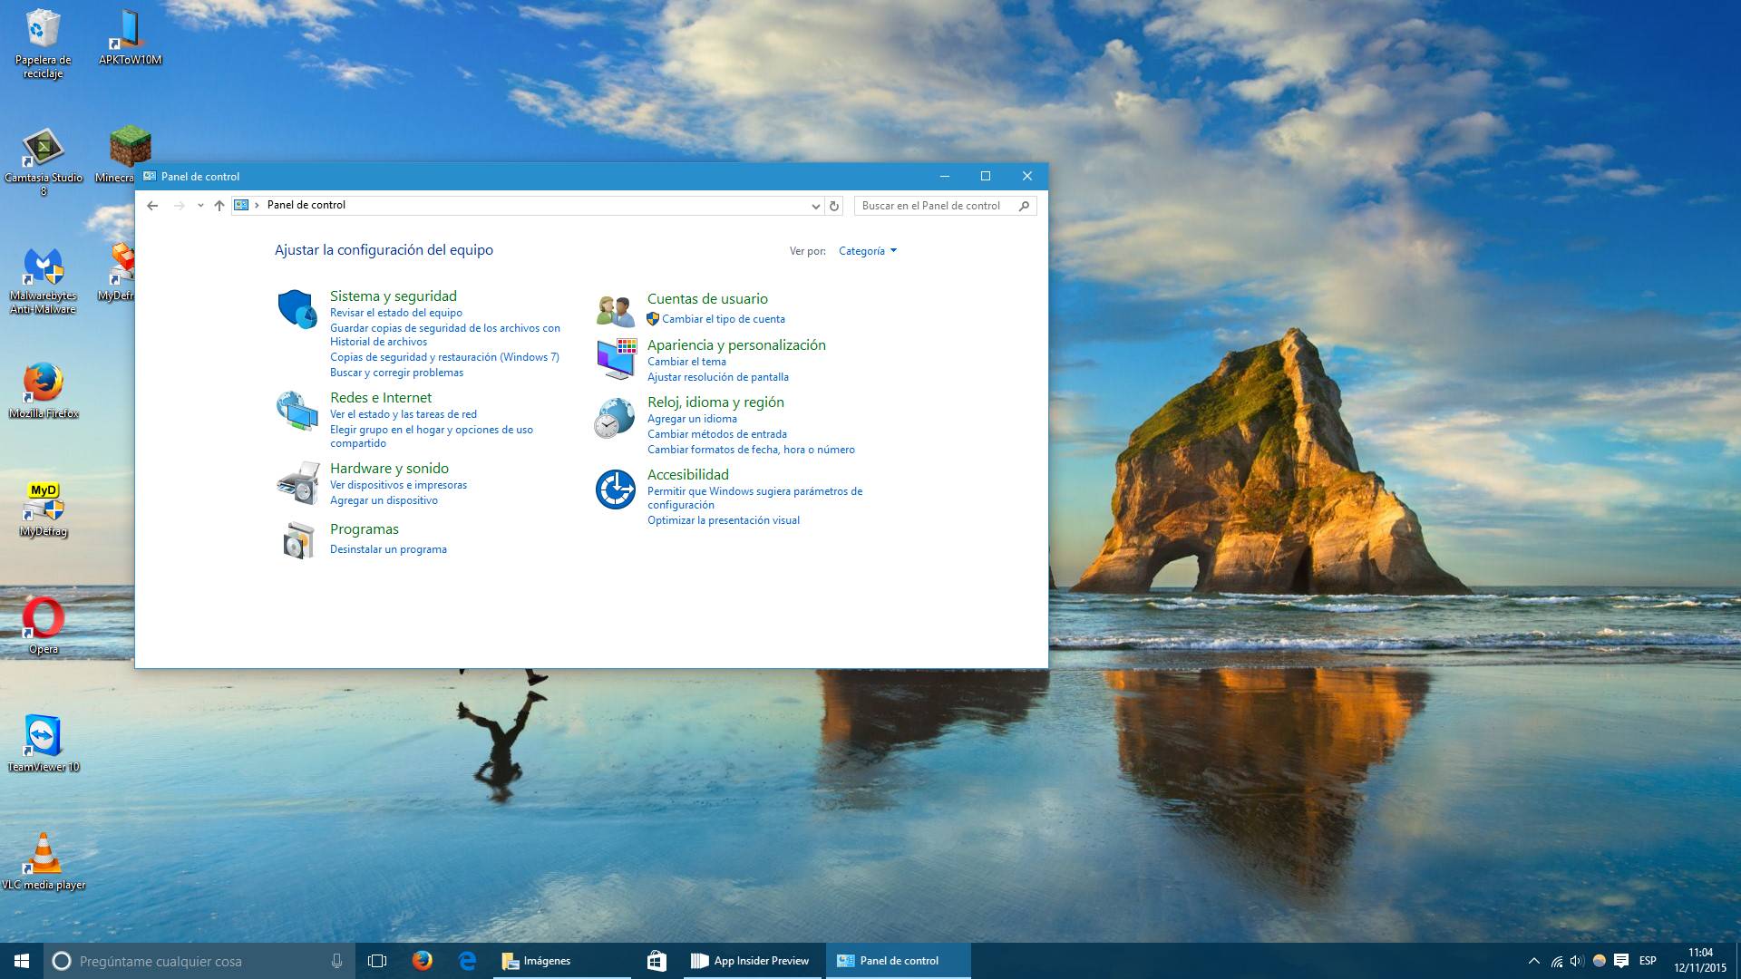Click Ajustar resolución de pantalla

coord(717,376)
